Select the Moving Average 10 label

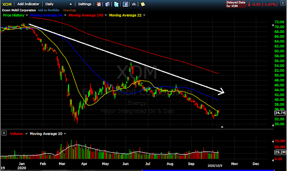pos(46,134)
